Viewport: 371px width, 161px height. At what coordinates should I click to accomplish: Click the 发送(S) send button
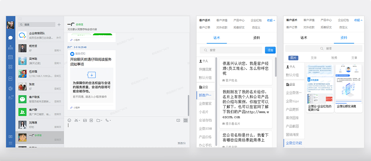pos(180,143)
